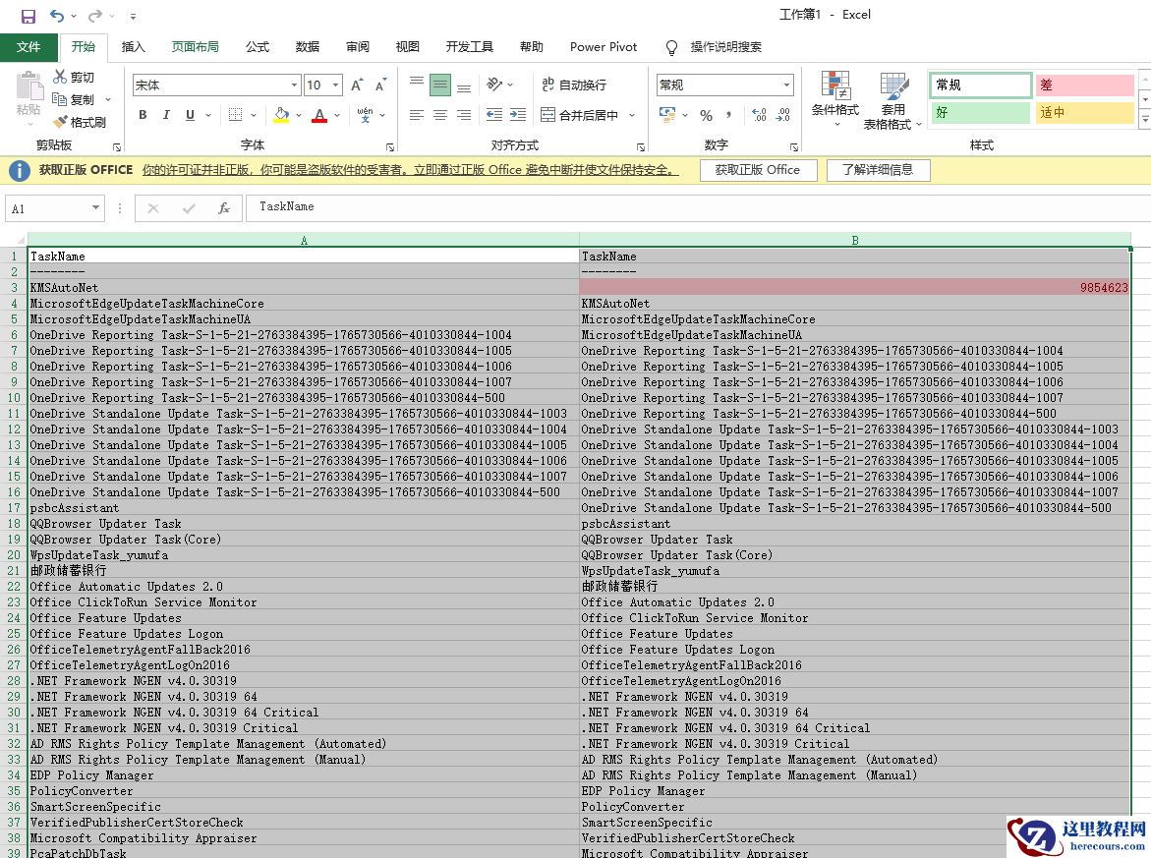Open the font name dropdown (宋体)

(x=294, y=86)
